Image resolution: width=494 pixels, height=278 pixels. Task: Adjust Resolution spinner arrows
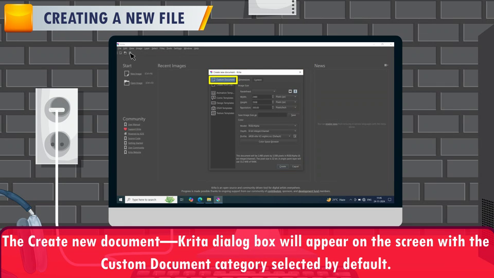click(273, 108)
